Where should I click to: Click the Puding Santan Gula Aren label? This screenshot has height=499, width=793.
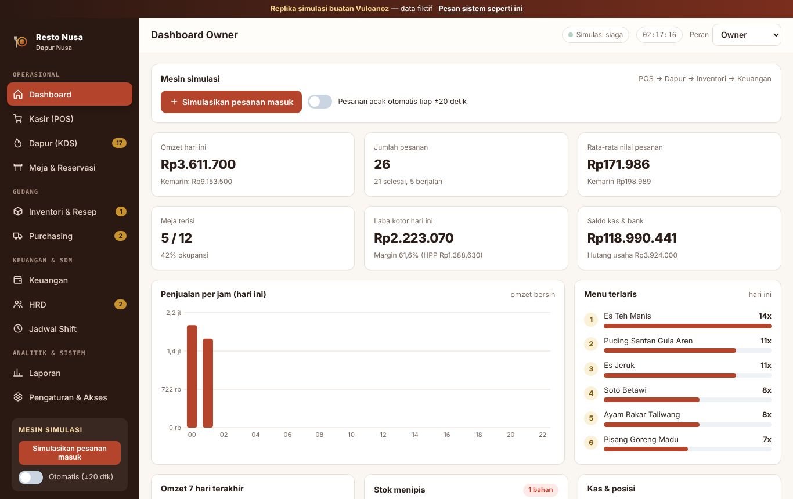[648, 341]
